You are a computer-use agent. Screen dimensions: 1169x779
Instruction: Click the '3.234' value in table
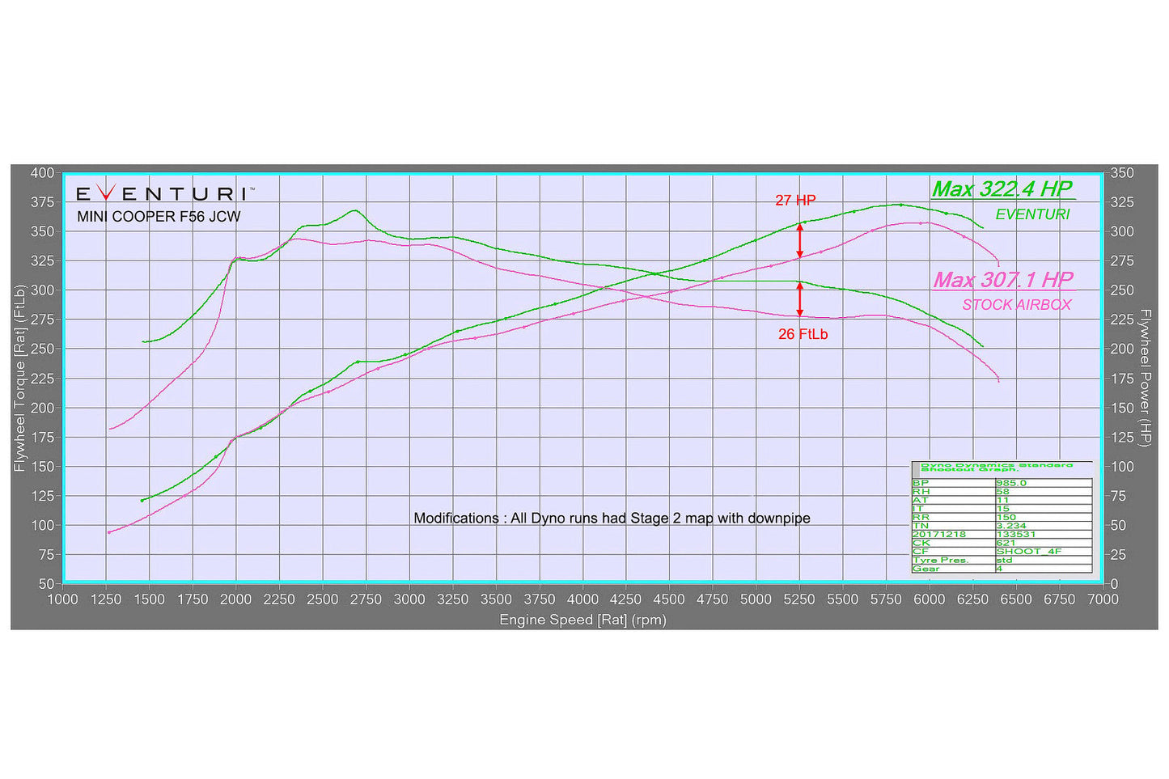1011,526
